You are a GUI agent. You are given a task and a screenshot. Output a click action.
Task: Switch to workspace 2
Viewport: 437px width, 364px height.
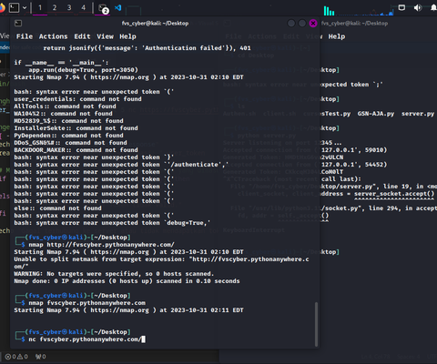[x=55, y=7]
